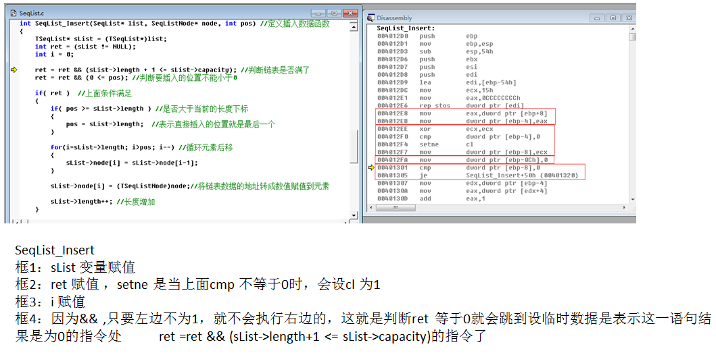Click disassembly row 0040130D add eax,1

coord(431,198)
